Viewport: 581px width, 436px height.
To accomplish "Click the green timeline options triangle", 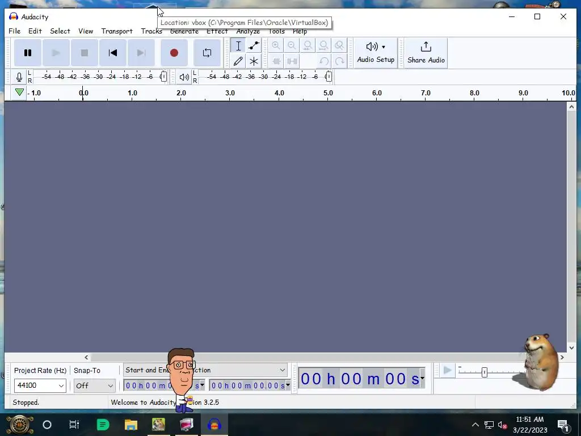I will 20,93.
